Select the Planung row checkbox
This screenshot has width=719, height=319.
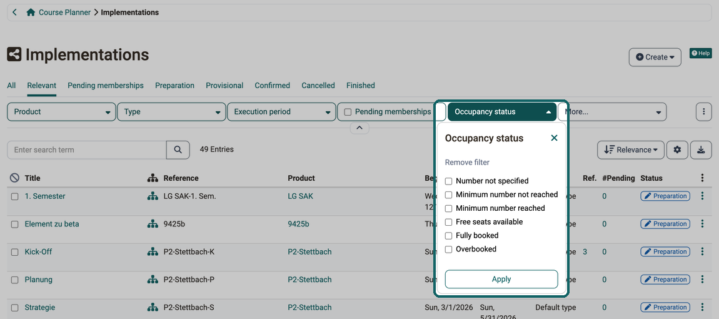(14, 280)
